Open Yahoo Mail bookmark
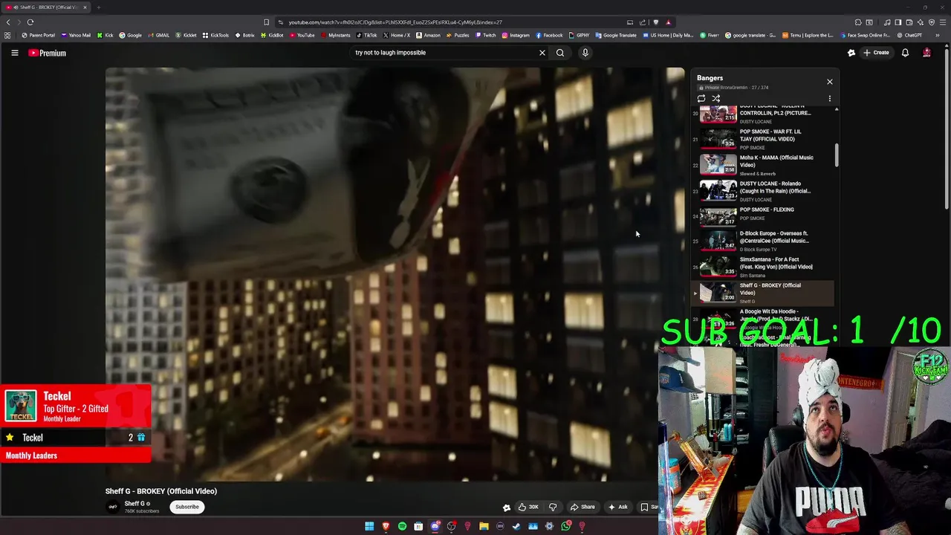This screenshot has width=951, height=535. pos(76,35)
